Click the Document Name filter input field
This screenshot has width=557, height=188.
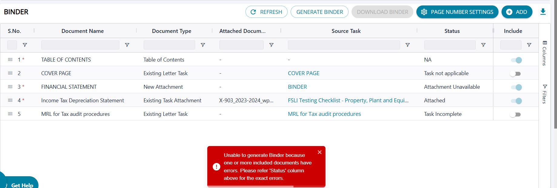coord(80,45)
